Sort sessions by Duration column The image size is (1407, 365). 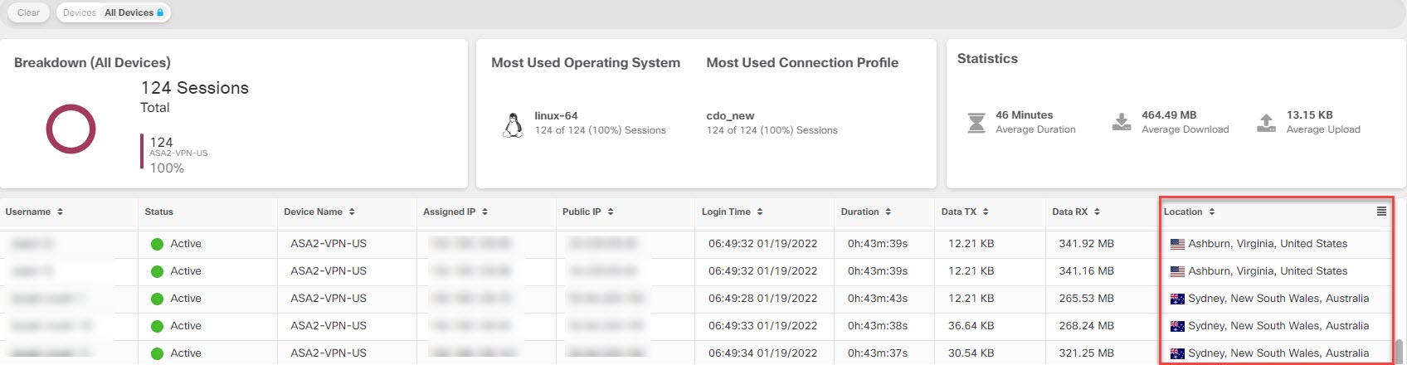[889, 212]
